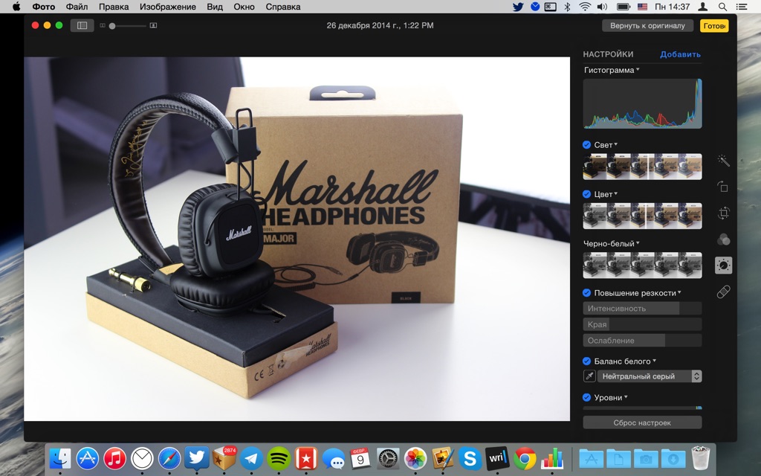This screenshot has height=476, width=761.
Task: Open the Изображение menu
Action: 167,7
